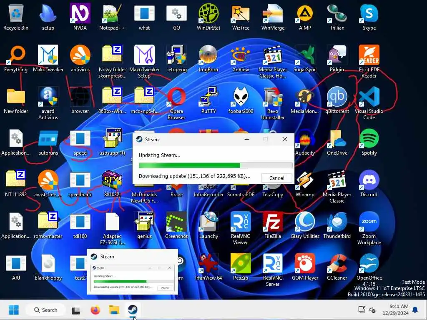Select the GOM Player shortcut
Screen dimensions: 427x320
[x=305, y=267]
